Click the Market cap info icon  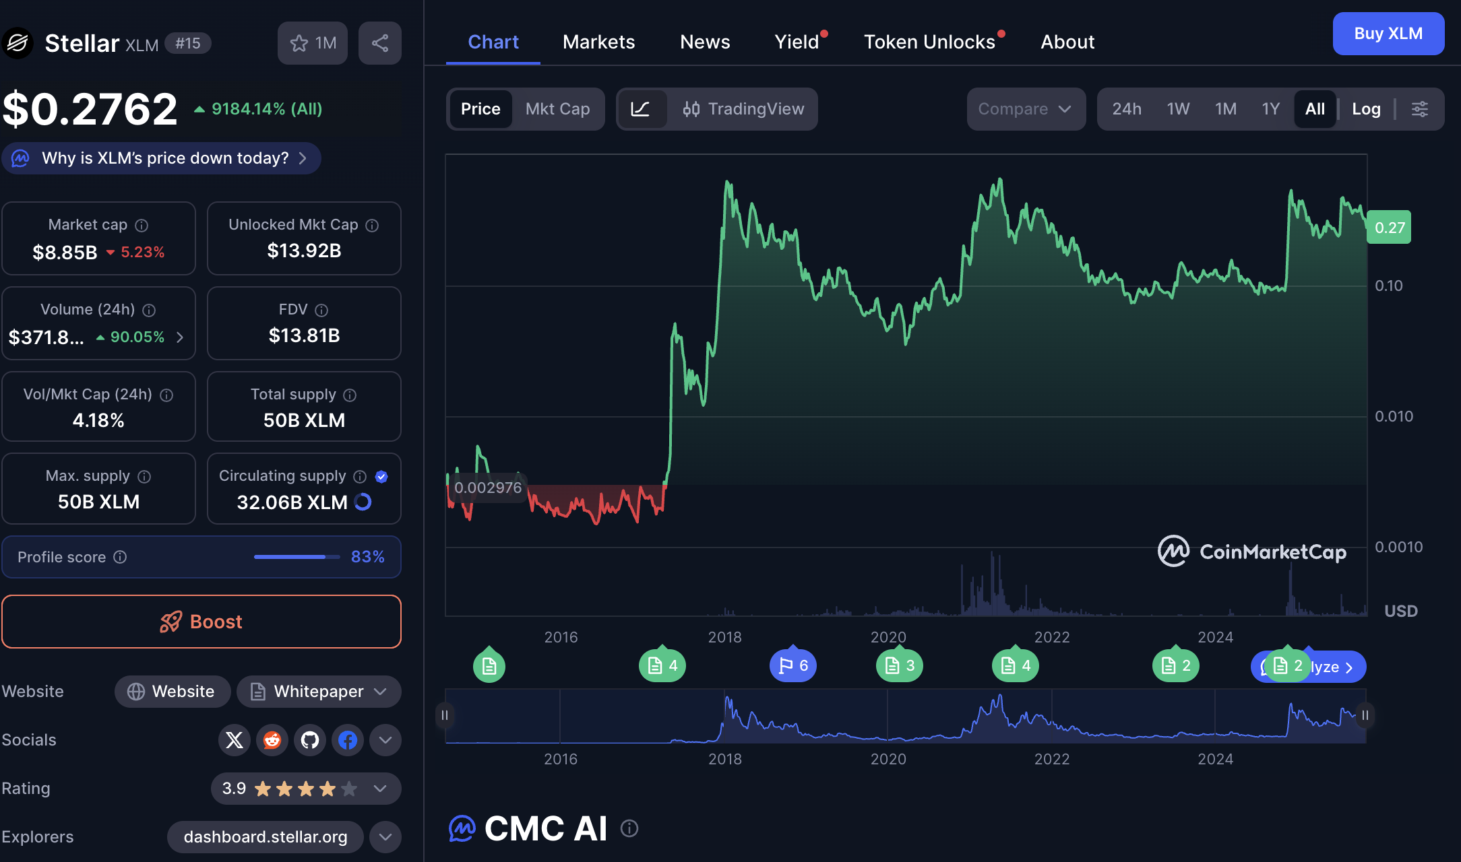click(142, 225)
